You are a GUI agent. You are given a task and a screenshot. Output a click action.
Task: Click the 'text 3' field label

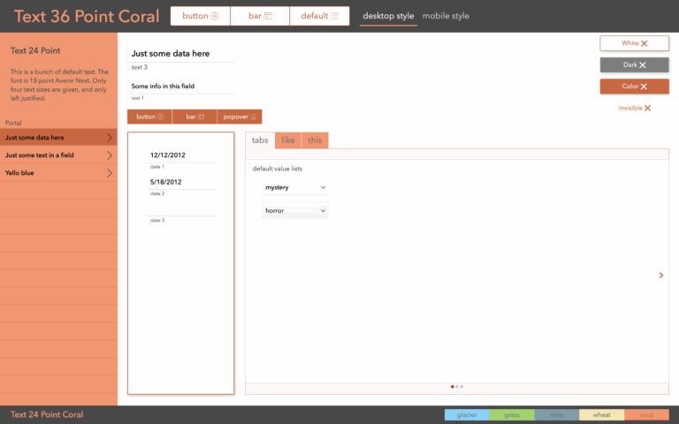(x=140, y=67)
